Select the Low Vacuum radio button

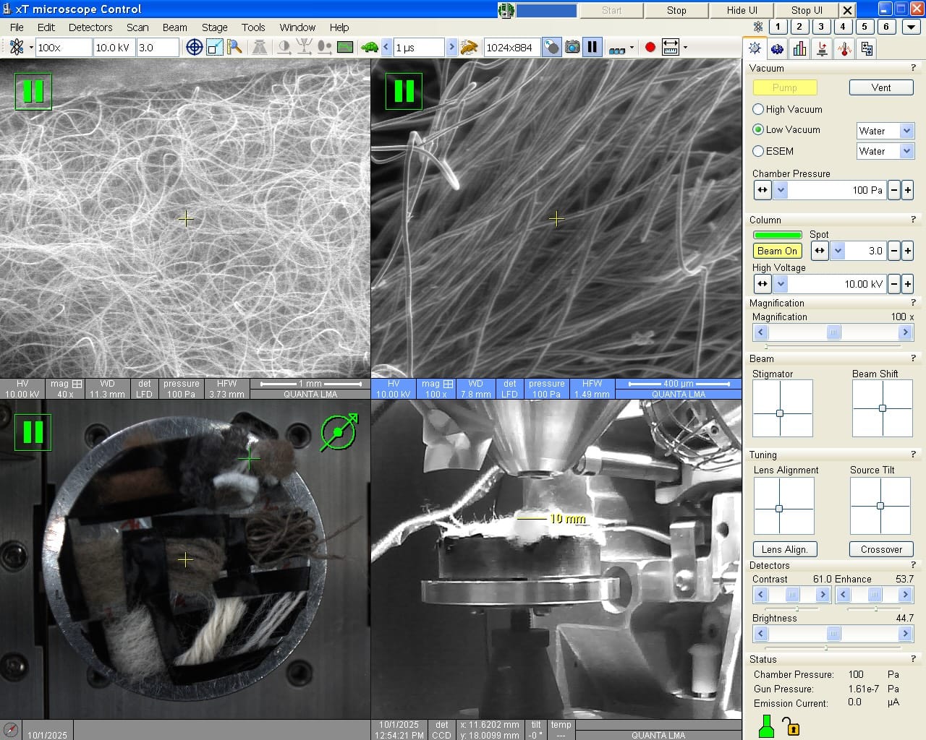point(758,130)
